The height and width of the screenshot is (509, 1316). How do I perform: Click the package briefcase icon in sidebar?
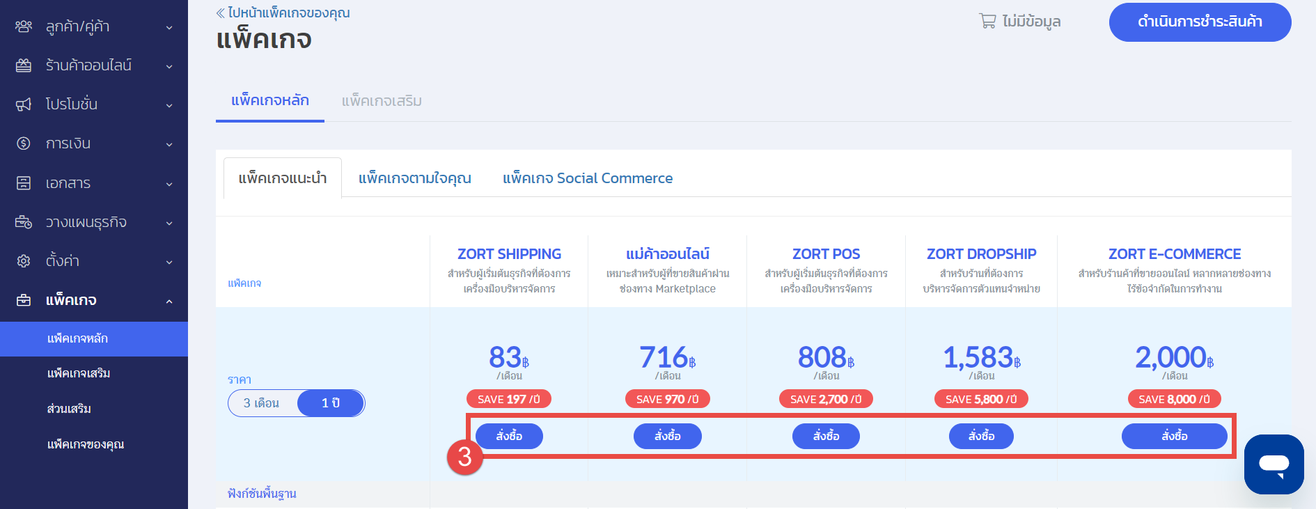(24, 300)
